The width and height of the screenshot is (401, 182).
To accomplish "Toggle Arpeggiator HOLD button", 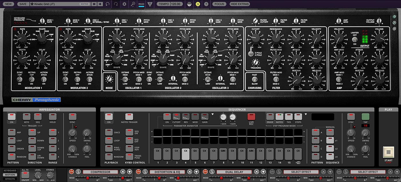I will coord(52,117).
